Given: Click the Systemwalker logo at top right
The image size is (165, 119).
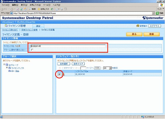Looking at the screenshot, I should (x=153, y=18).
